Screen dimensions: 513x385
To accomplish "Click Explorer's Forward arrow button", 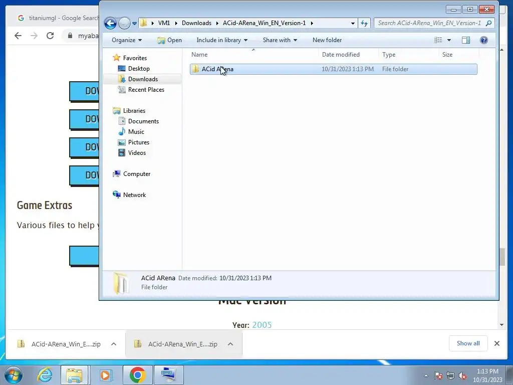I will pos(124,23).
